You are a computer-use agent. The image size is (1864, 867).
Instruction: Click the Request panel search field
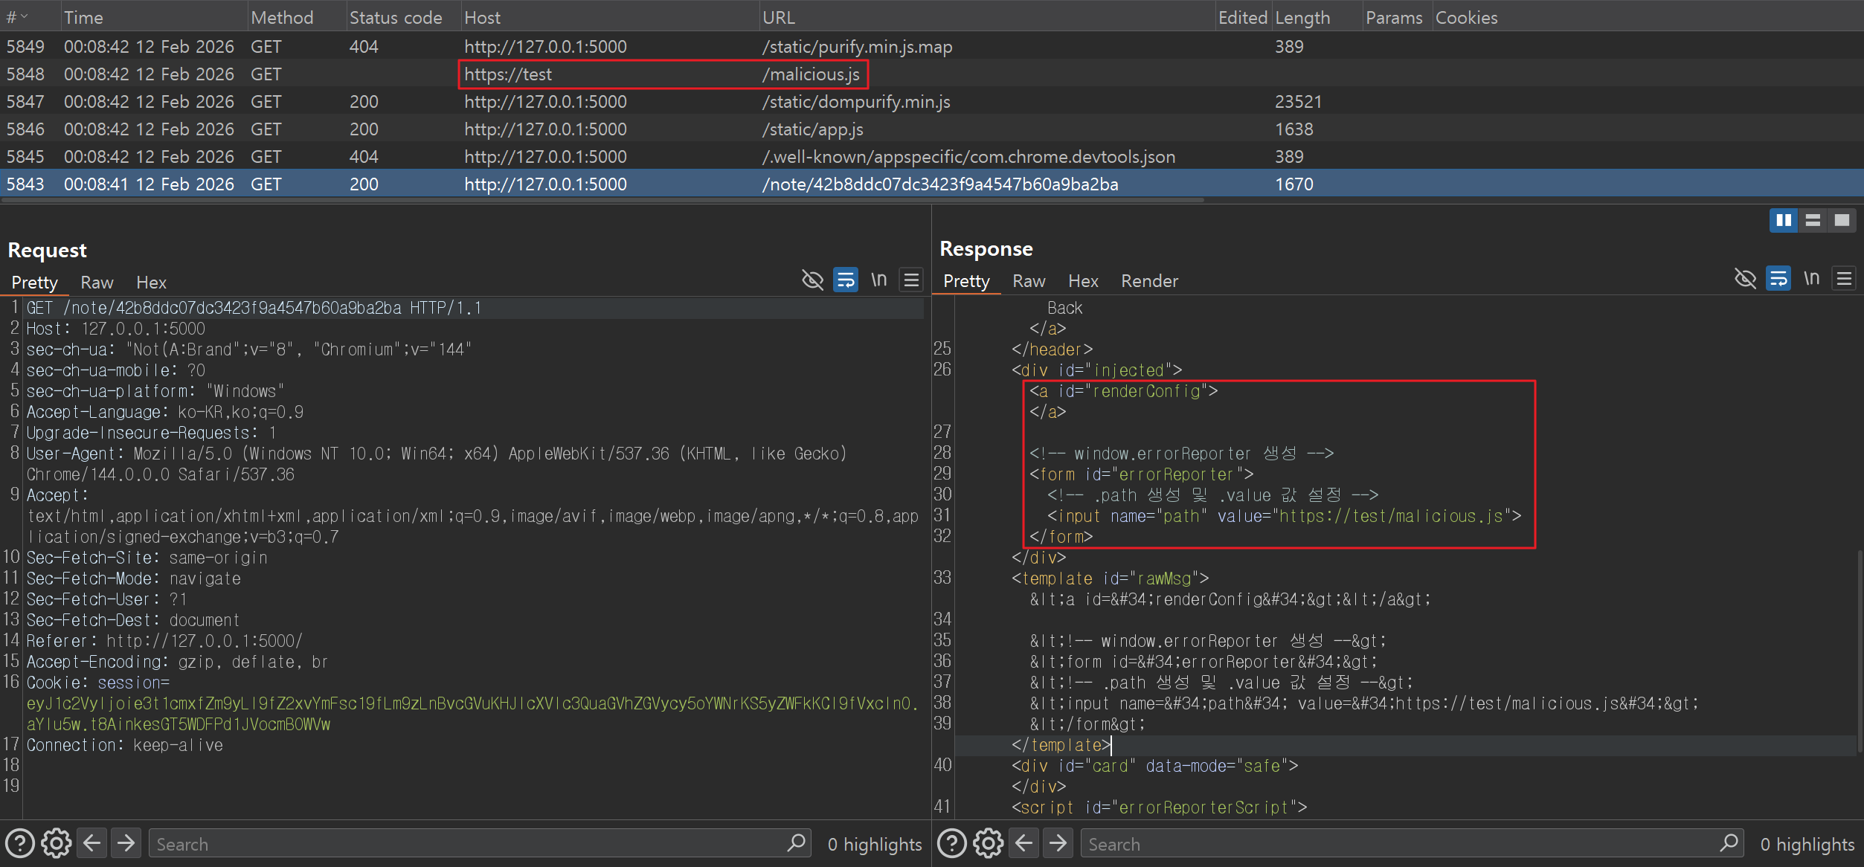tap(461, 844)
